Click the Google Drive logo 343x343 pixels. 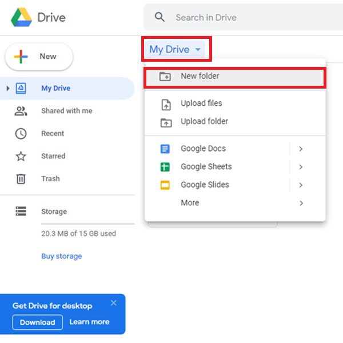22,17
